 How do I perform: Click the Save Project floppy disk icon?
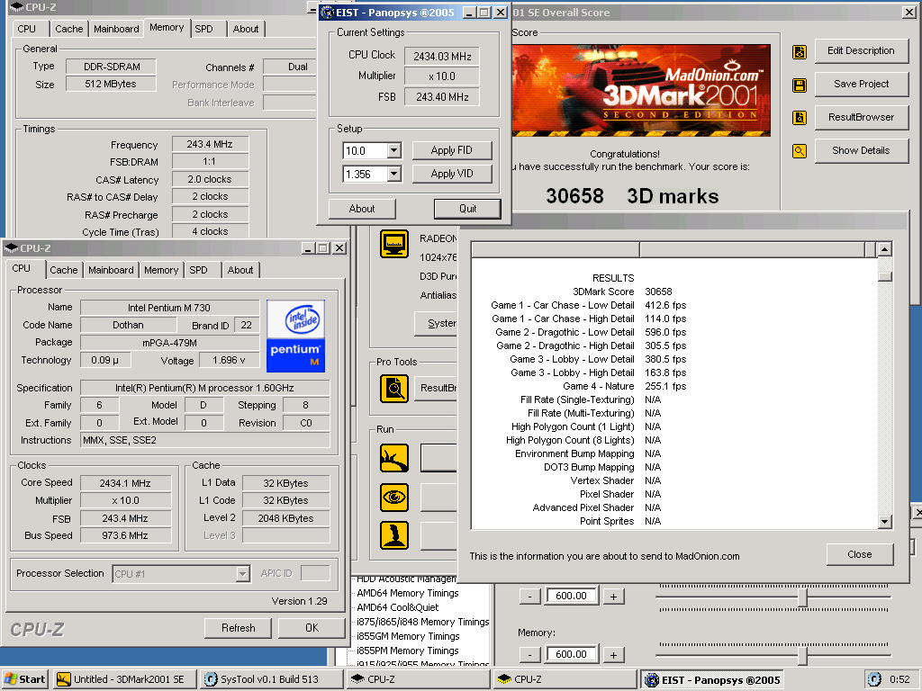tap(799, 85)
